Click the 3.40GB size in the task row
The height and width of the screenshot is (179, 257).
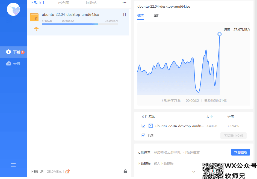tap(47, 21)
